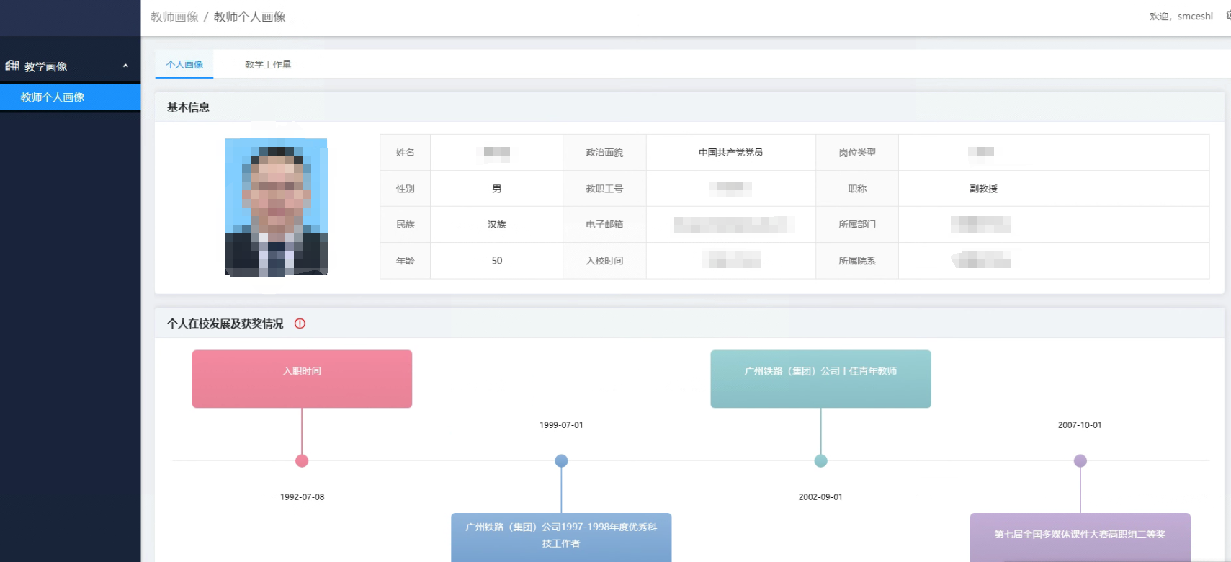
Task: Click the 第七届全国多媒体课件大赛 award card
Action: [x=1080, y=536]
